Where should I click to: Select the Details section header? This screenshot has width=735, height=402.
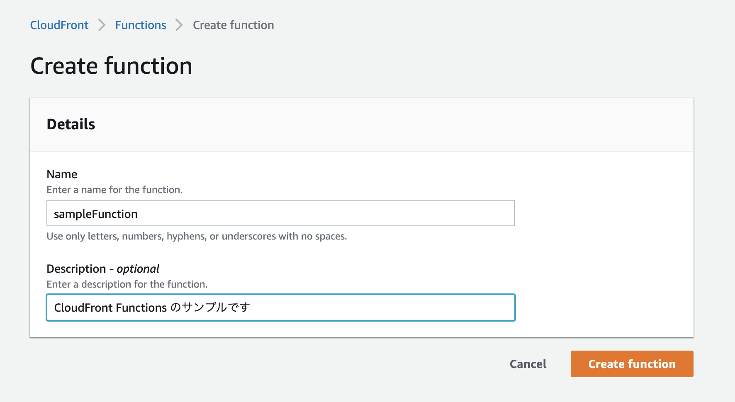click(71, 124)
